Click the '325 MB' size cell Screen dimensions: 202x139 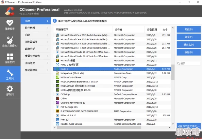coord(166,115)
